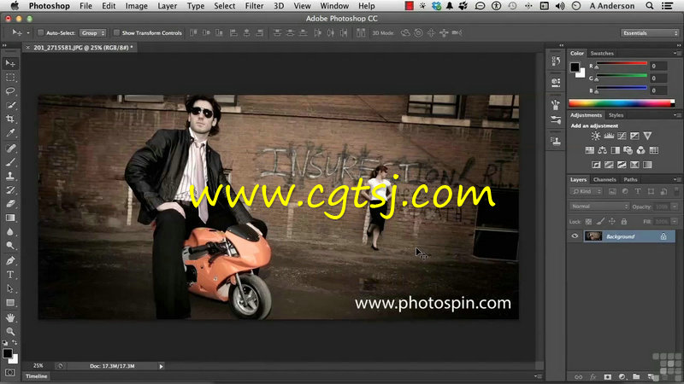Viewport: 684px width, 384px height.
Task: Select the Quick Selection tool
Action: click(x=10, y=105)
